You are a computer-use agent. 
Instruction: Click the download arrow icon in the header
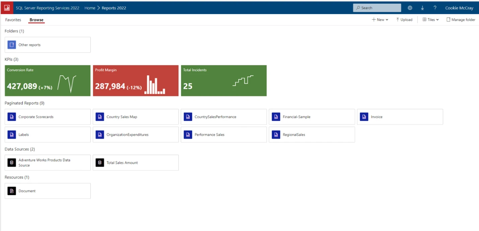[422, 8]
